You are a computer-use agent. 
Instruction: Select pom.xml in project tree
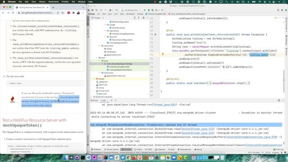click(101, 94)
